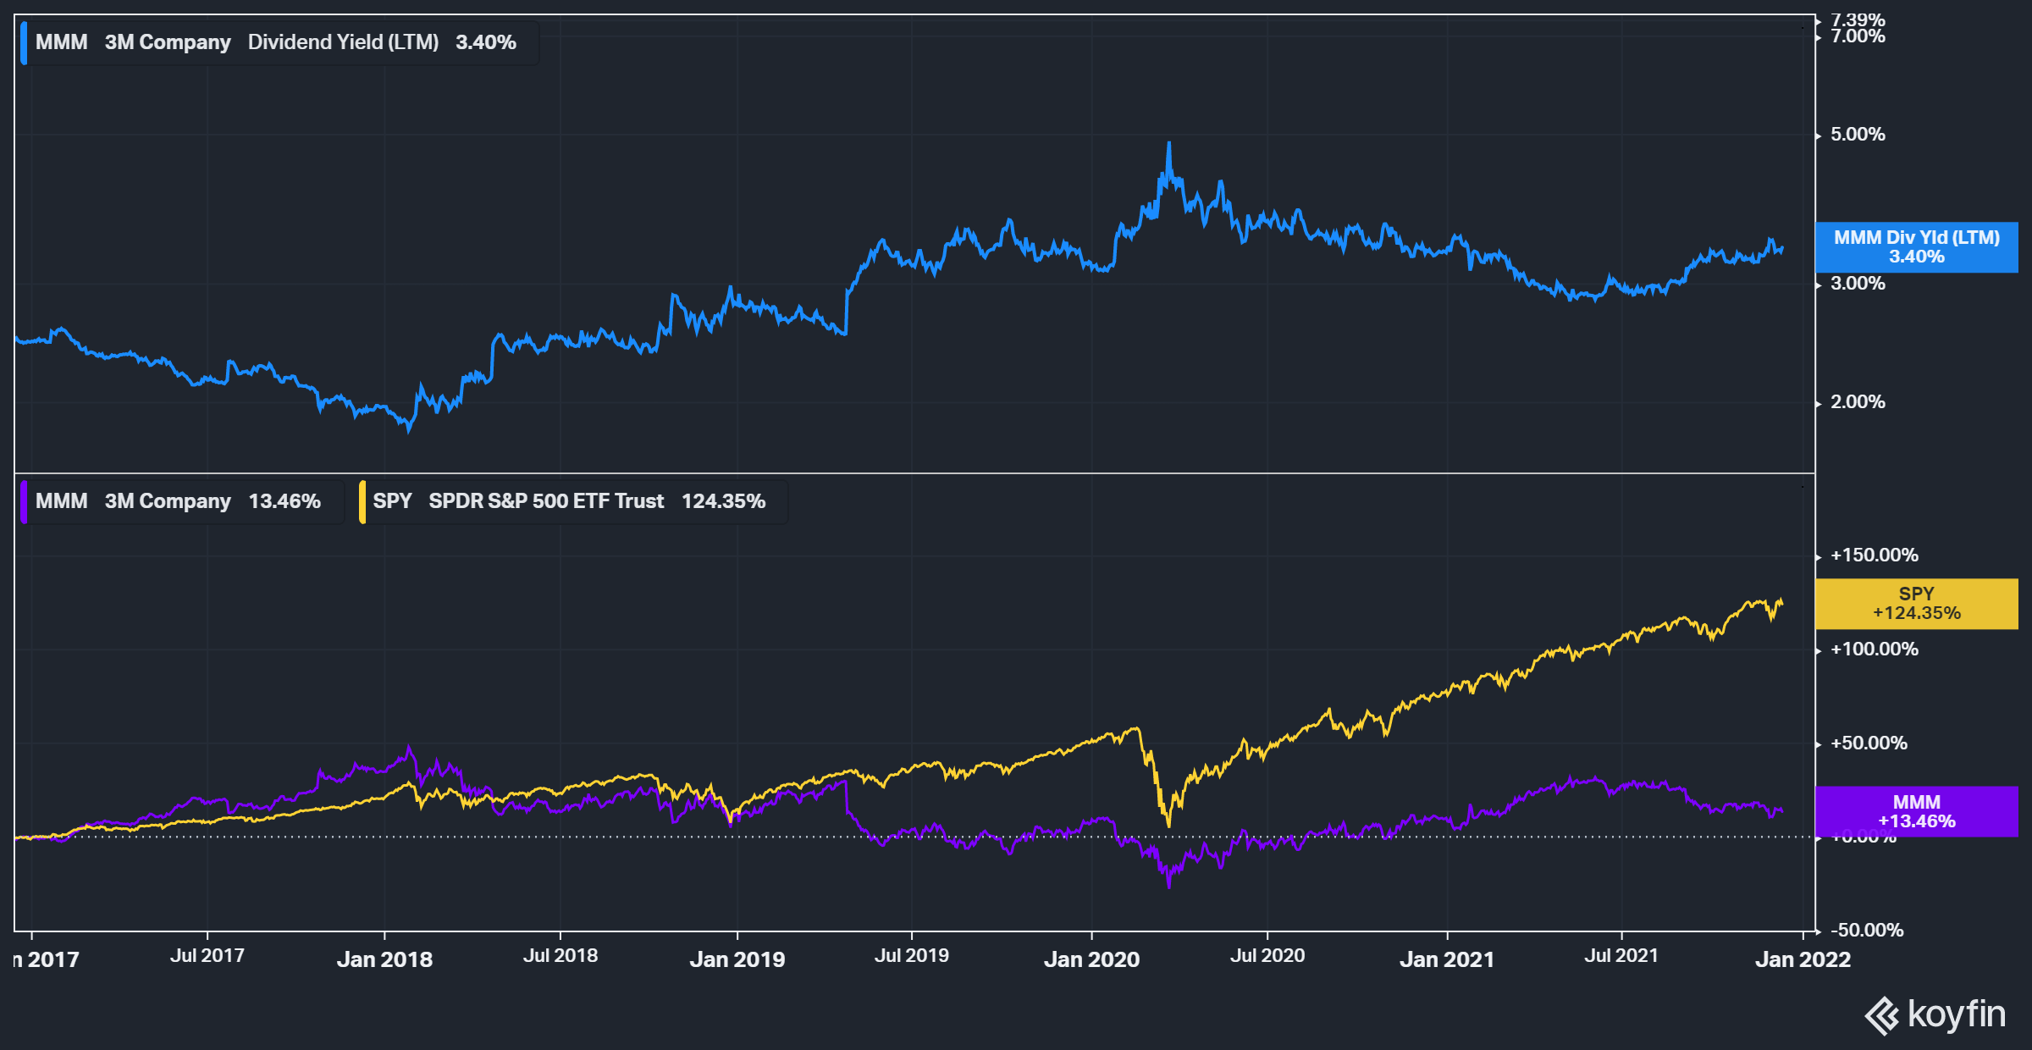Click the 3.00% axis label
This screenshot has width=2032, height=1050.
[x=1858, y=284]
